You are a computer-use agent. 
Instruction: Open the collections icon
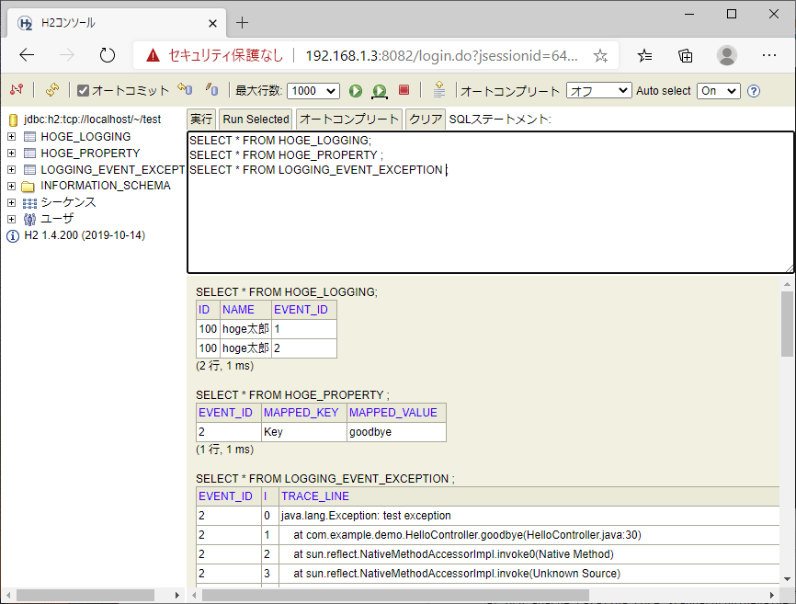686,55
